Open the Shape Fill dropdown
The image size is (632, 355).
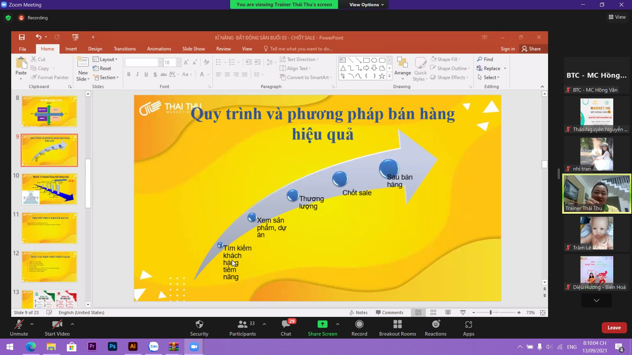tap(446, 59)
